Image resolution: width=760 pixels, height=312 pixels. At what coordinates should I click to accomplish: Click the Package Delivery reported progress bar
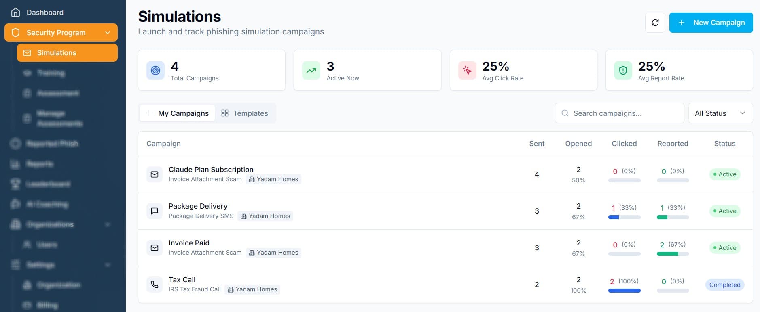click(673, 217)
